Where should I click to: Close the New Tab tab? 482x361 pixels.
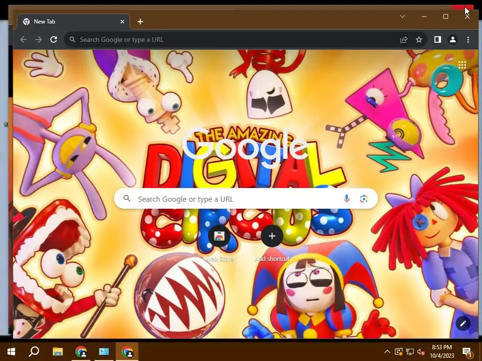coord(122,22)
